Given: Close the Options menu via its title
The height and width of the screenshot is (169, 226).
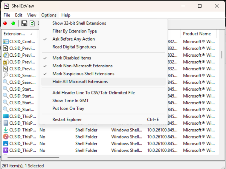Looking at the screenshot, I should [x=49, y=15].
